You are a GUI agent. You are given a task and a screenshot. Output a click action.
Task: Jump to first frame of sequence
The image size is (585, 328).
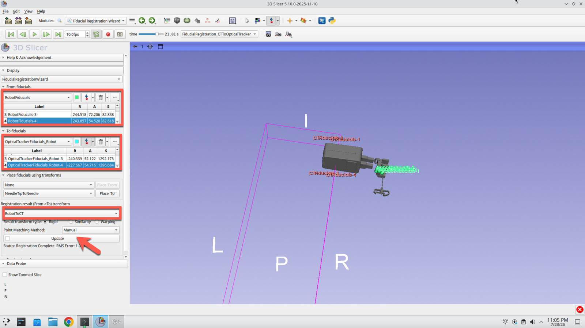(11, 34)
